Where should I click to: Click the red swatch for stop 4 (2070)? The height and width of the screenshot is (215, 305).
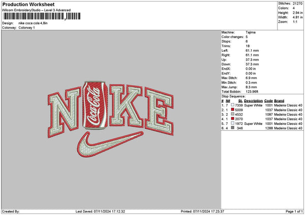point(232,119)
